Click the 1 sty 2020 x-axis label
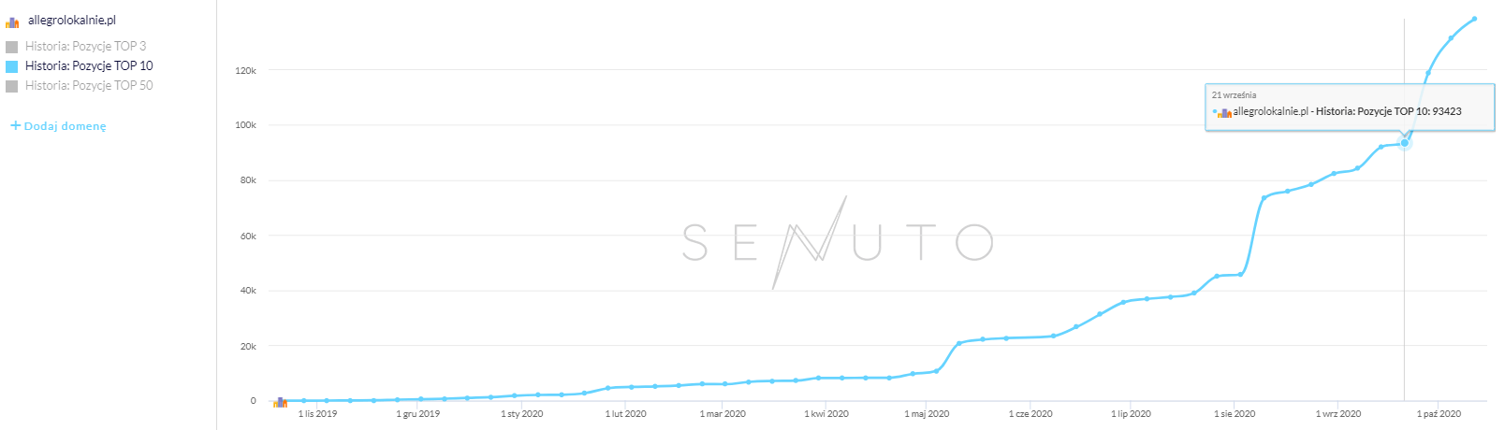The image size is (1505, 430). point(521,413)
